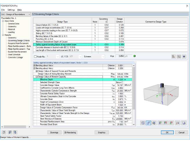The image size is (190, 143).
Task: Go to the next table window icon
Action: pos(15,132)
